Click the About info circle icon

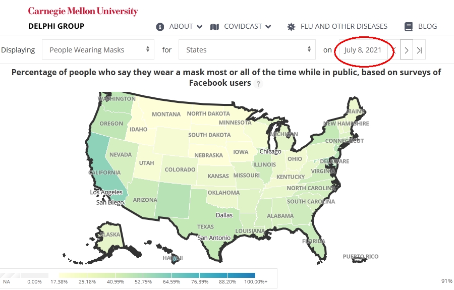[x=160, y=27]
